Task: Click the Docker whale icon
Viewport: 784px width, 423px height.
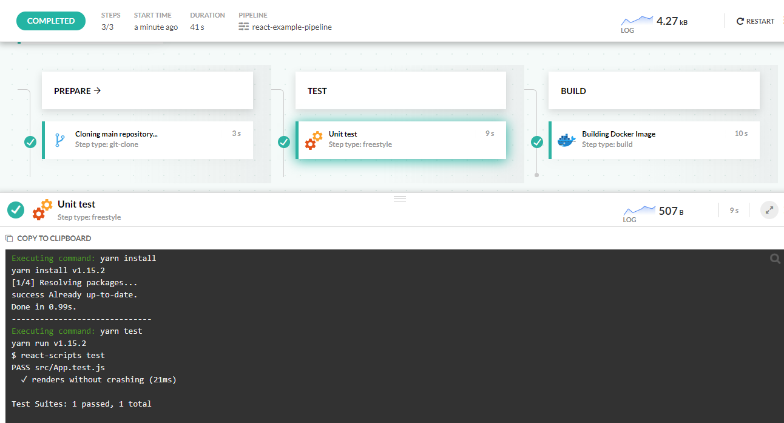Action: (567, 141)
